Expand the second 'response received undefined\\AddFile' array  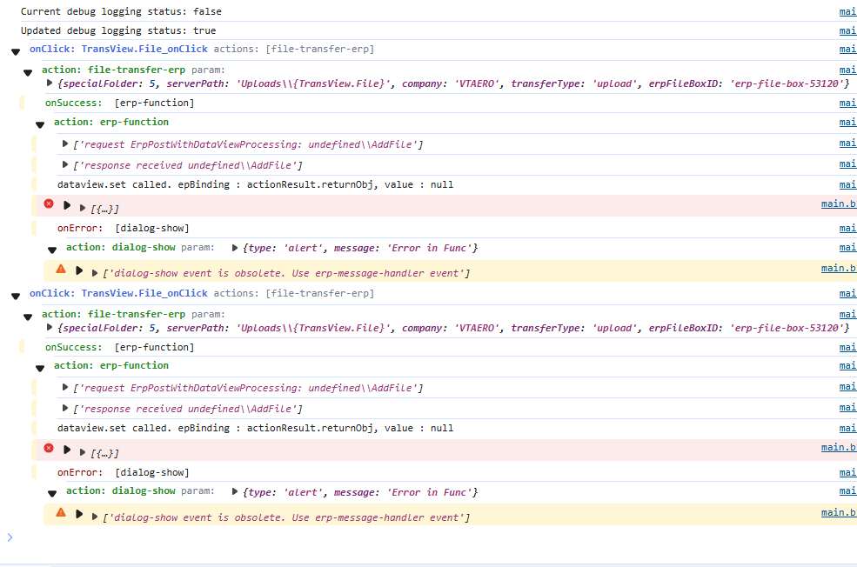[x=65, y=408]
